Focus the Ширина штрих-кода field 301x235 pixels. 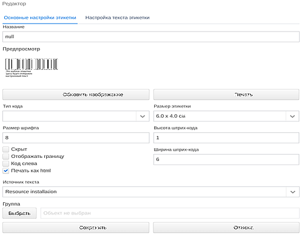[x=226, y=160]
